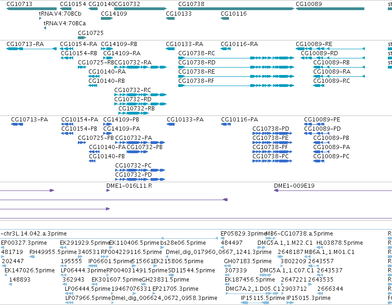392x305 pixels.
Task: Click transcript CG10089-RE
Action: 314,44
